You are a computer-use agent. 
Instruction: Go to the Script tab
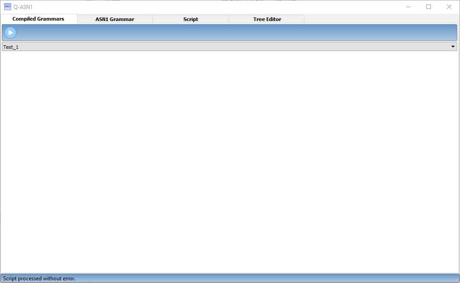[x=191, y=19]
